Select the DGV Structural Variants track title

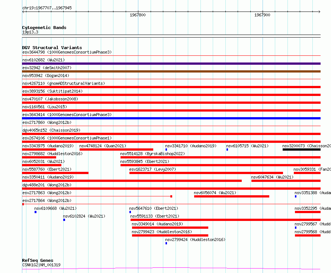pos(52,48)
